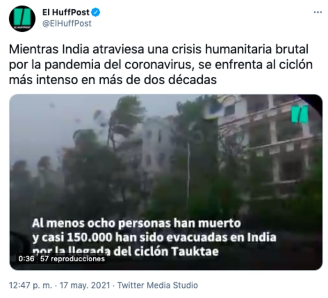Click the más de dos décadas tweet line
The image size is (328, 298).
tap(113, 80)
